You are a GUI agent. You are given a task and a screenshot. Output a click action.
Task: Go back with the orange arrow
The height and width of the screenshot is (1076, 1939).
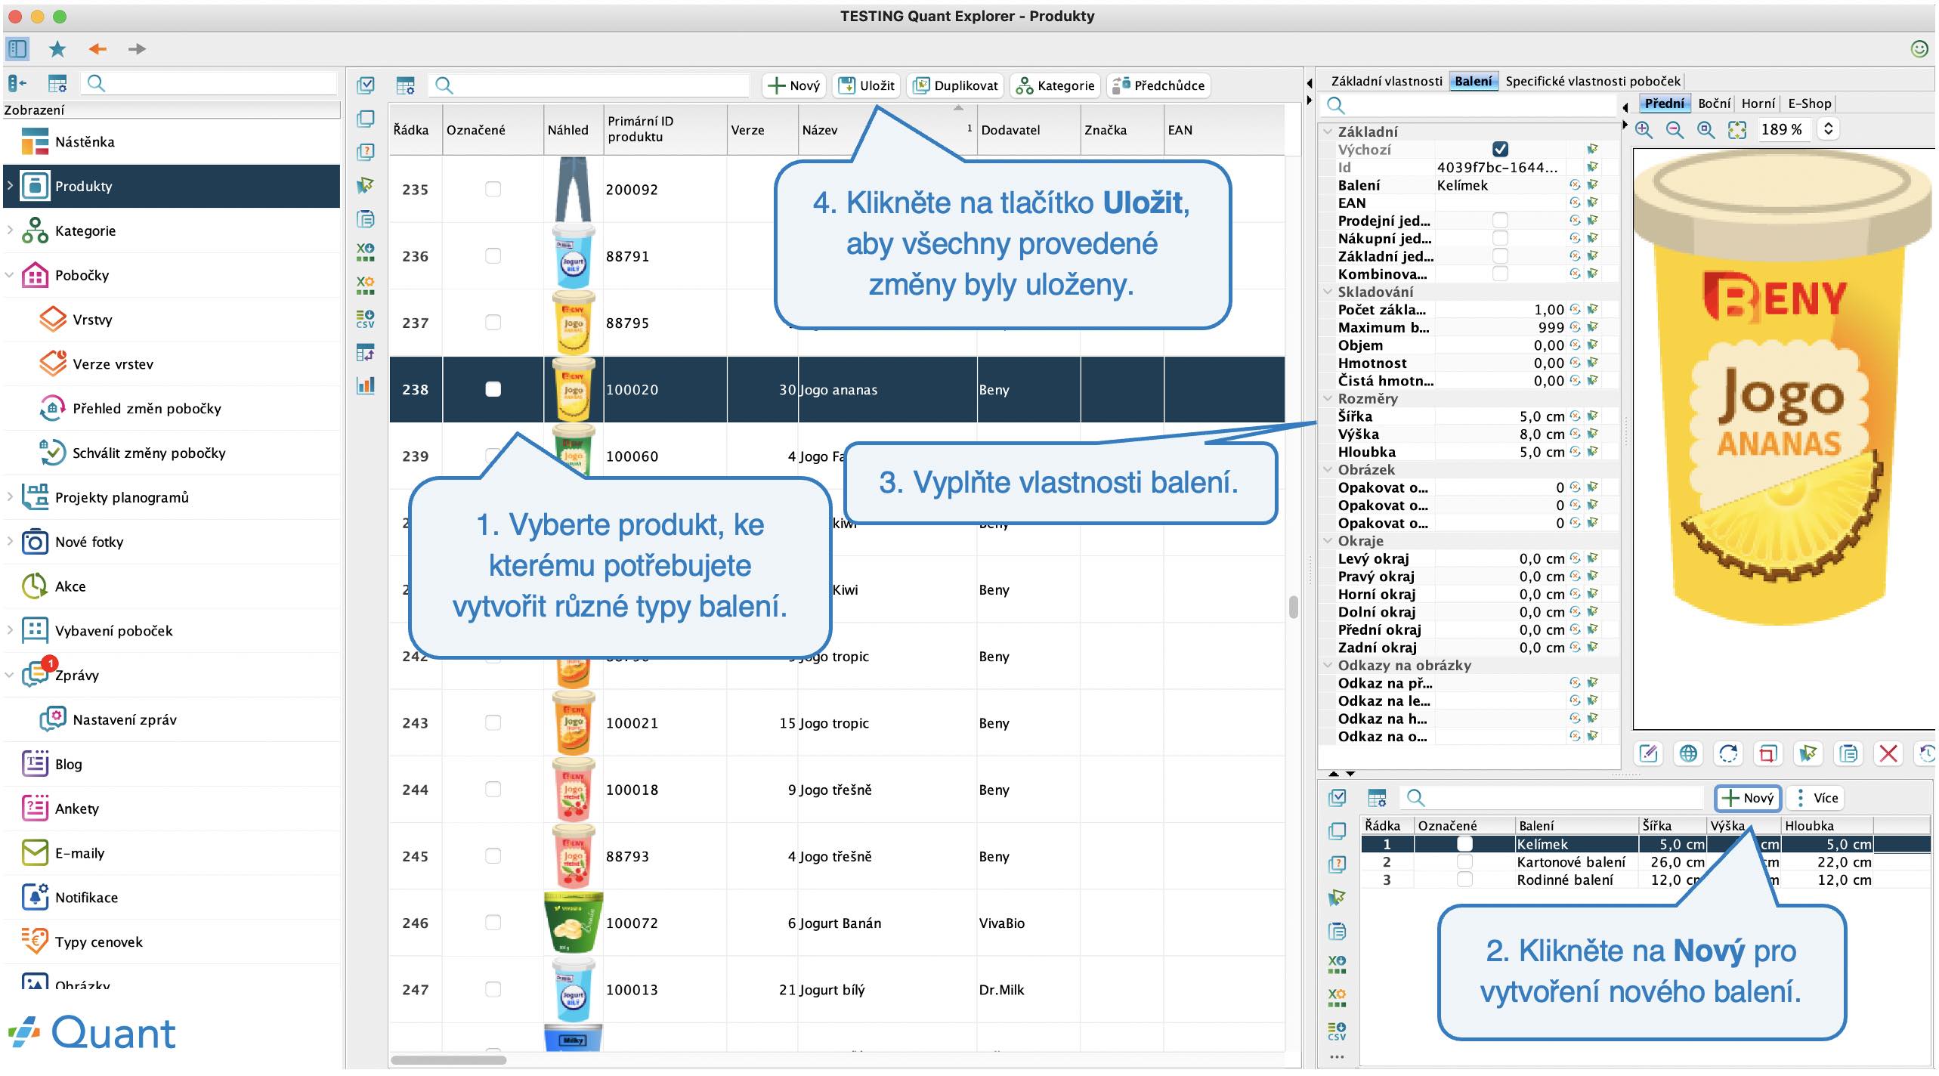97,49
